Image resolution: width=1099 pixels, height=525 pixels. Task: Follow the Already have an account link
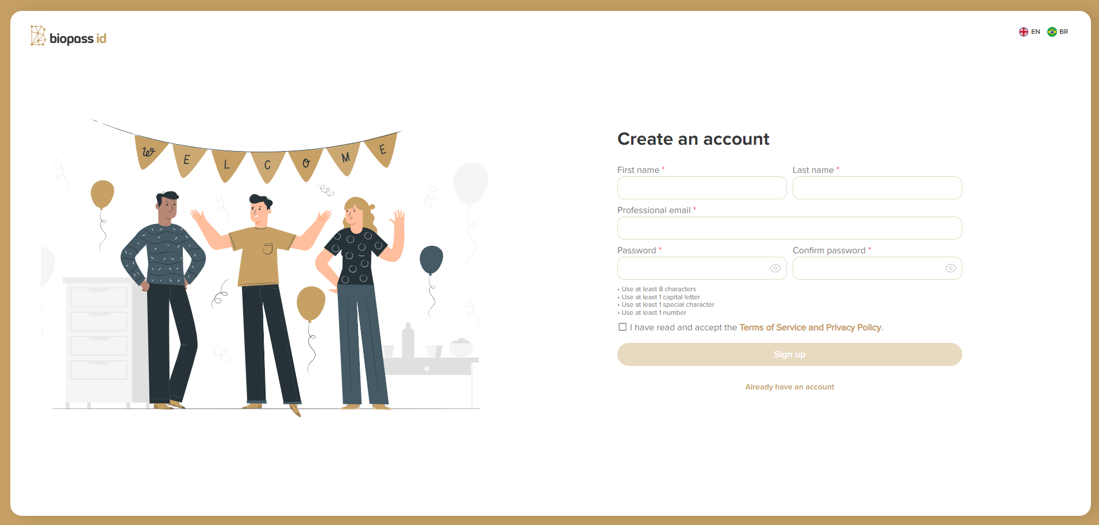pyautogui.click(x=789, y=387)
